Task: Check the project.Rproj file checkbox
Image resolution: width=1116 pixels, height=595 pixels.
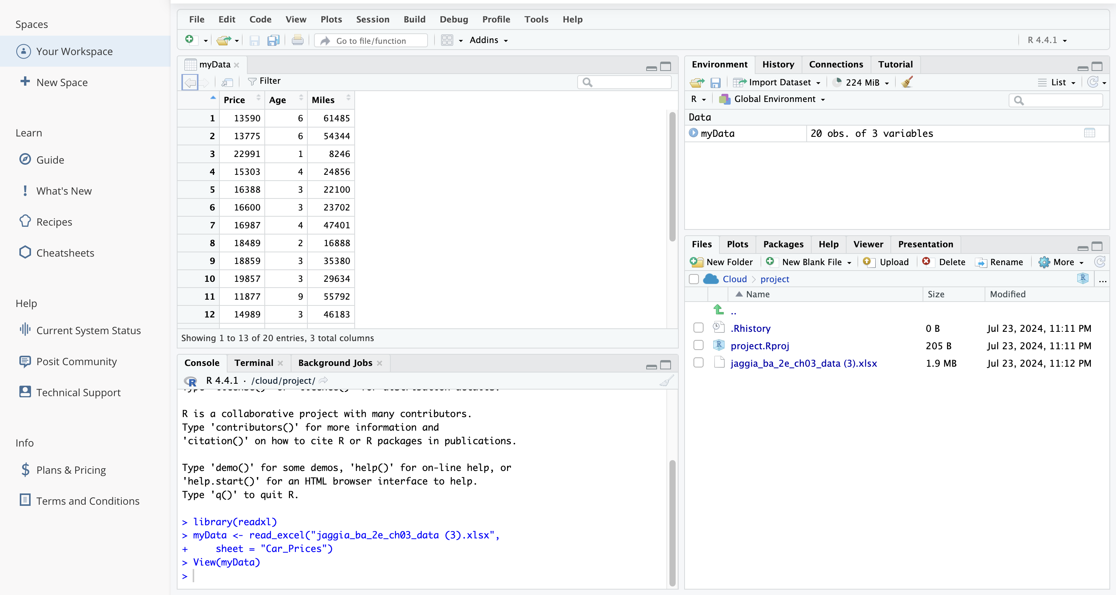Action: tap(698, 345)
